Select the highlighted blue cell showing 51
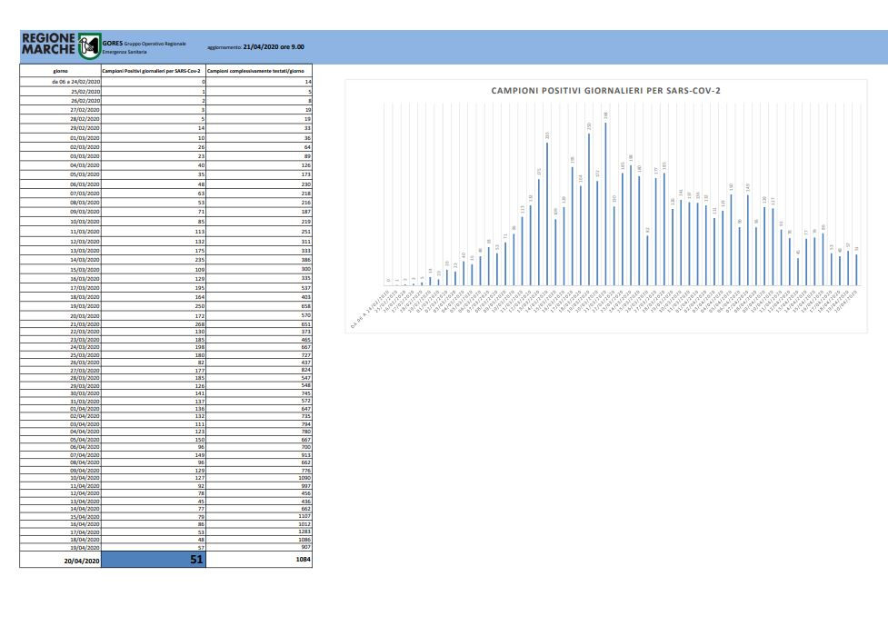888x626 pixels. pyautogui.click(x=154, y=561)
